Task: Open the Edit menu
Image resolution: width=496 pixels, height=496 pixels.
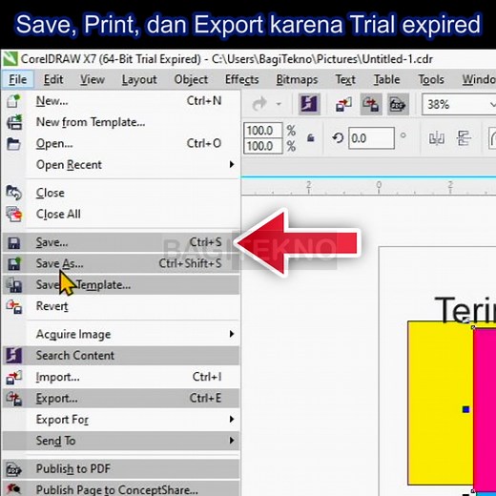Action: 53,79
